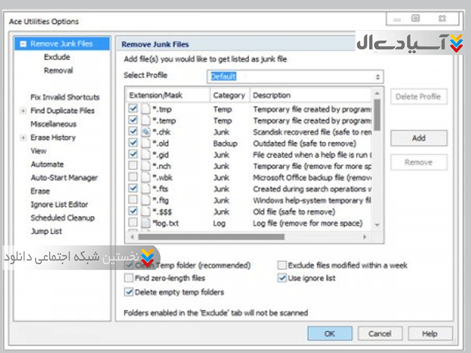Select Scheduled Cleanup in sidebar
This screenshot has height=353, width=471.
pyautogui.click(x=62, y=218)
